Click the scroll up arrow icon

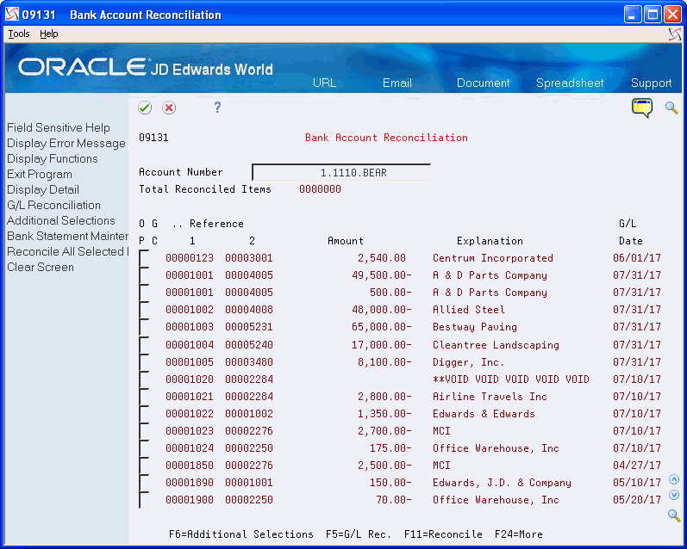[674, 479]
